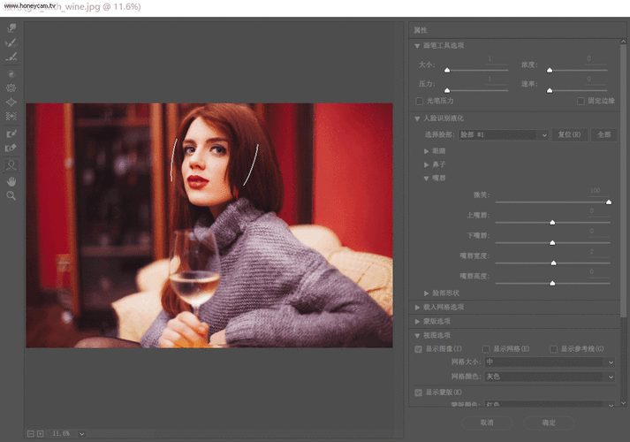Select the Zoom magnifier tool
The image size is (630, 442).
[x=11, y=195]
